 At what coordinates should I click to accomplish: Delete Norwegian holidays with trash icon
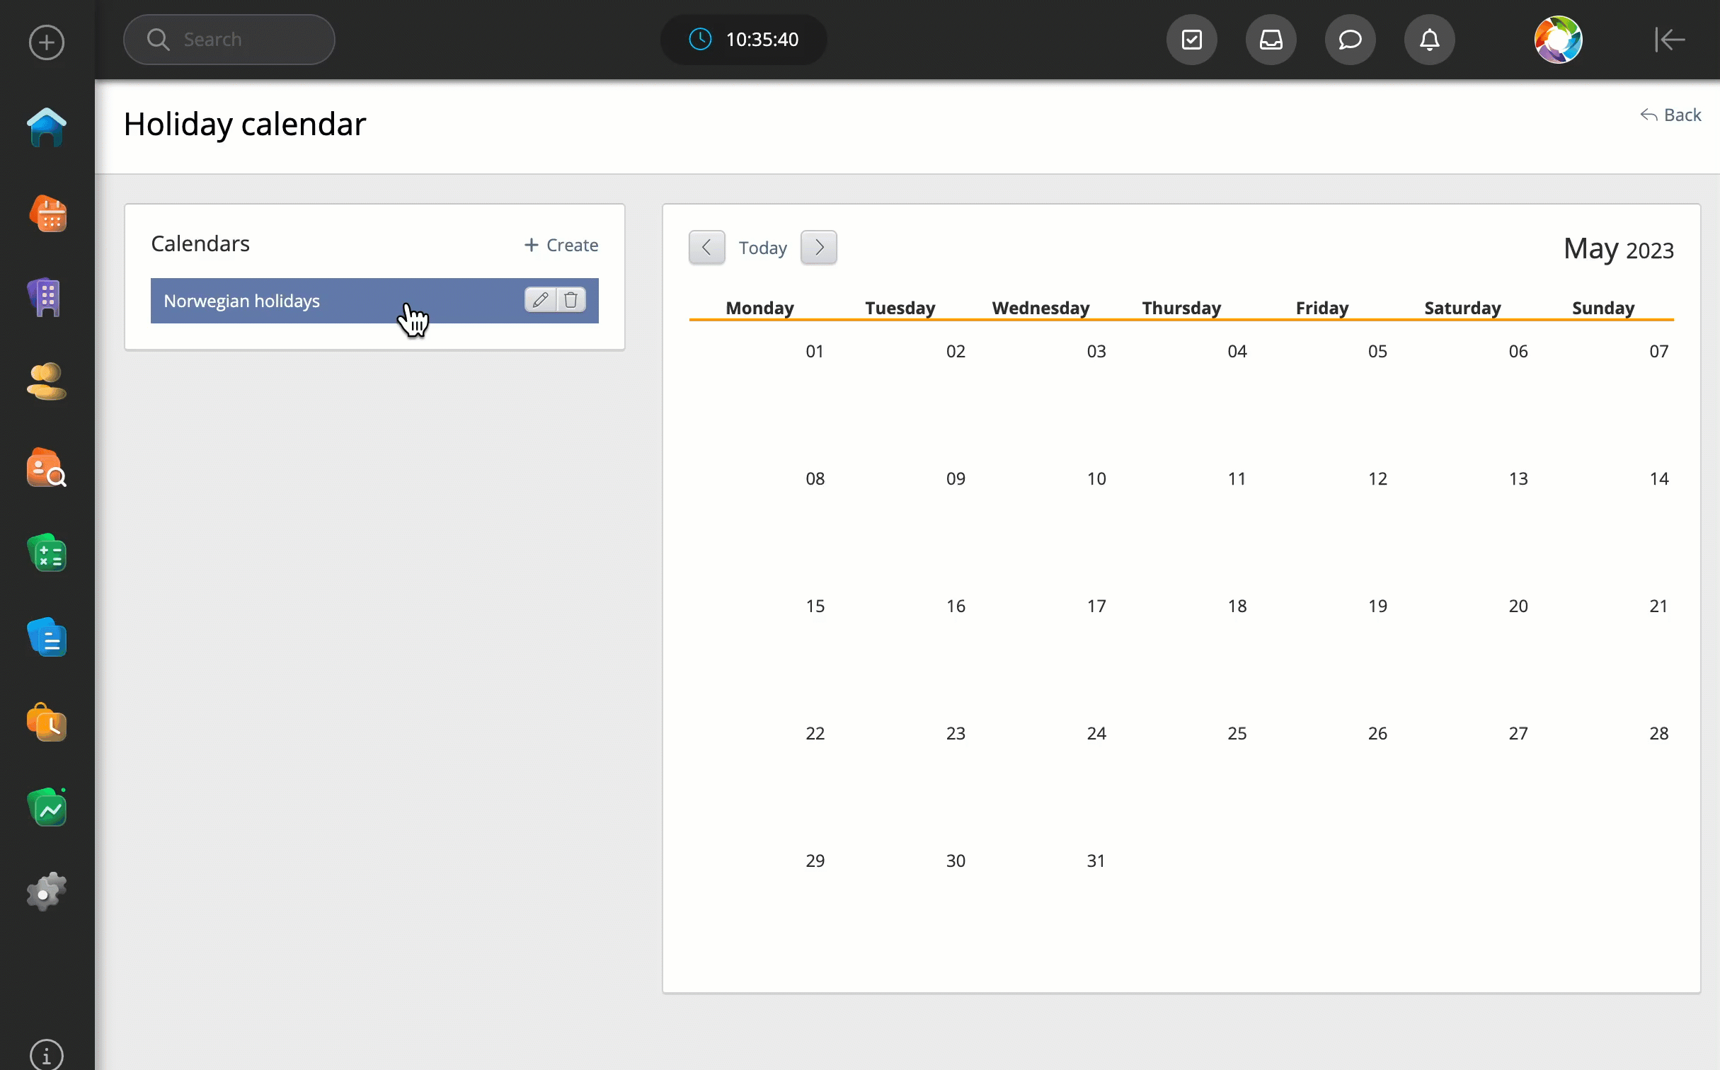coord(571,300)
